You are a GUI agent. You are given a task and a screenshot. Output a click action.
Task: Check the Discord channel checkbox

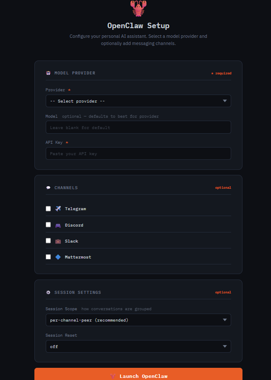click(x=48, y=224)
